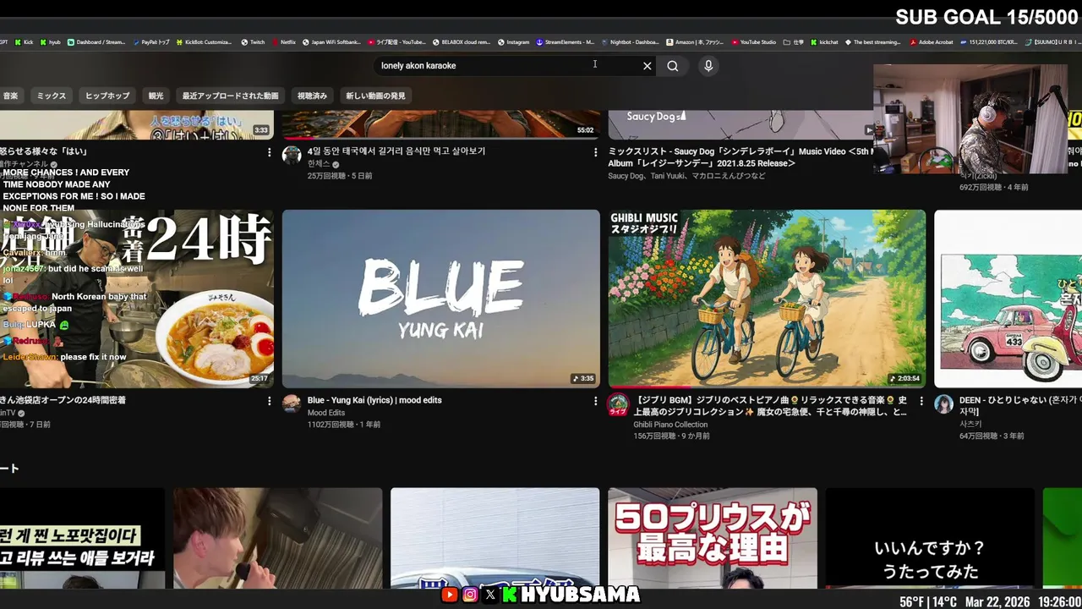Open 4일 동안 태국에서 video title

pos(396,151)
